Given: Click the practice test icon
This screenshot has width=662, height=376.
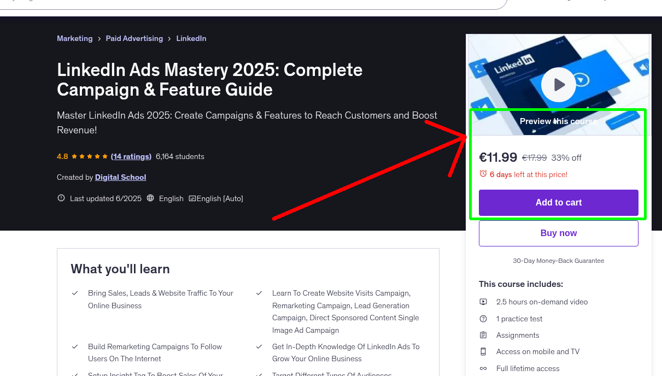Looking at the screenshot, I should [x=483, y=319].
